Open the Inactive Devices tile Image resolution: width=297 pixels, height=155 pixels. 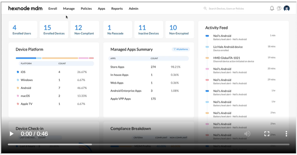[149, 30]
